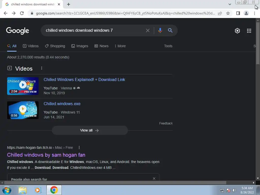Open the Google apps grid
The height and width of the screenshot is (195, 260).
coord(249,31)
